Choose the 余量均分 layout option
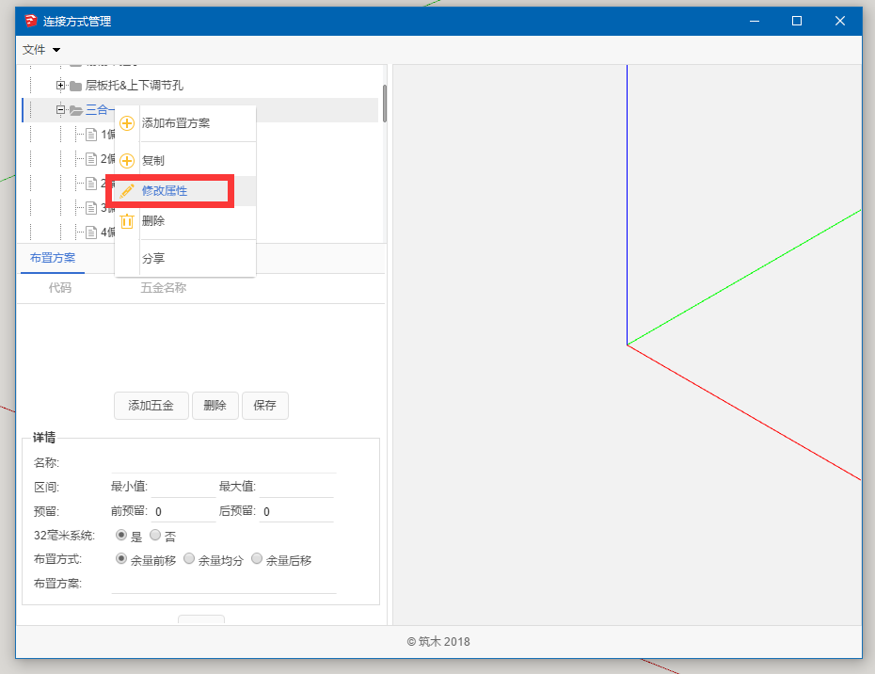This screenshot has height=674, width=875. pos(189,559)
